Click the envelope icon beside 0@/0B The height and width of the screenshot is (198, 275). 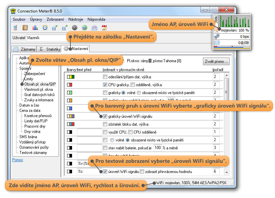(217, 43)
